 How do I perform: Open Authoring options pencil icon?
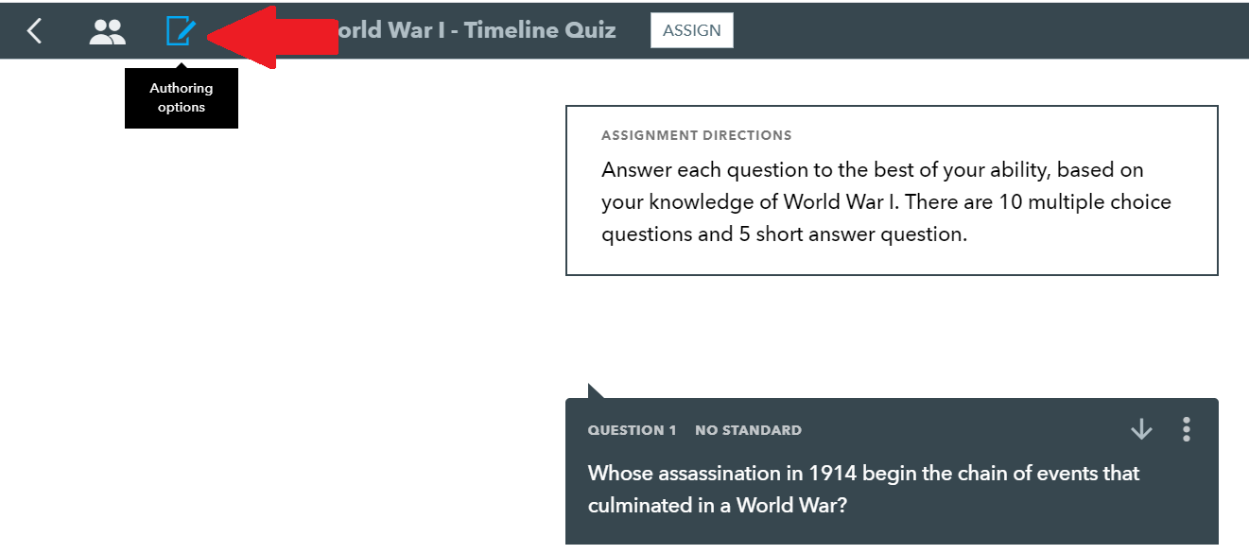[181, 31]
